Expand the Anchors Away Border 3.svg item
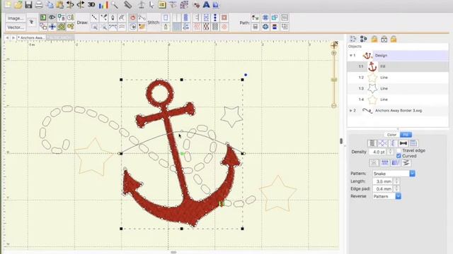The width and height of the screenshot is (453, 254). click(x=351, y=110)
